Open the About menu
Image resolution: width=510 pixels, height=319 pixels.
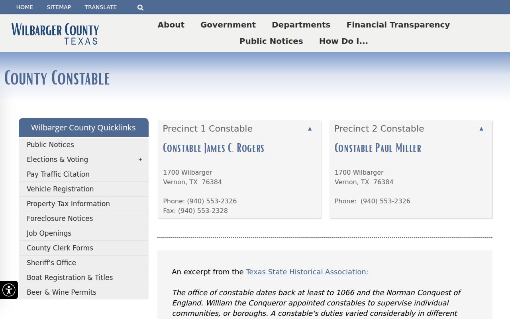(x=171, y=25)
